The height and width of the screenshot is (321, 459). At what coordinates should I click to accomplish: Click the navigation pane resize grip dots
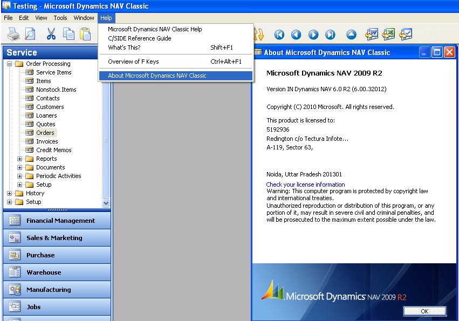tap(57, 210)
